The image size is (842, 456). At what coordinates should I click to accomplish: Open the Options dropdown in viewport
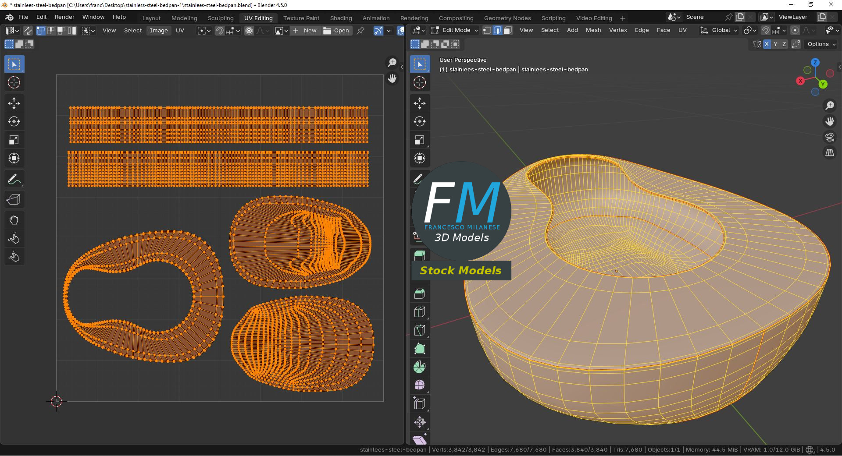[x=821, y=44]
